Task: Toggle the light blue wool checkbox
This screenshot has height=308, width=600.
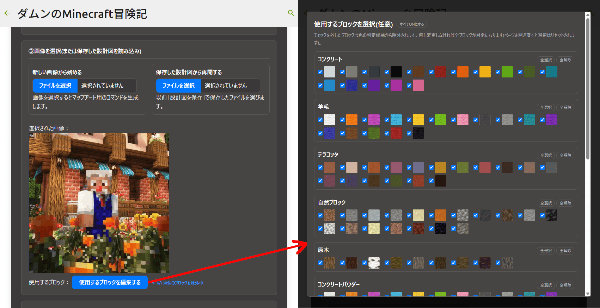Action: click(x=387, y=120)
